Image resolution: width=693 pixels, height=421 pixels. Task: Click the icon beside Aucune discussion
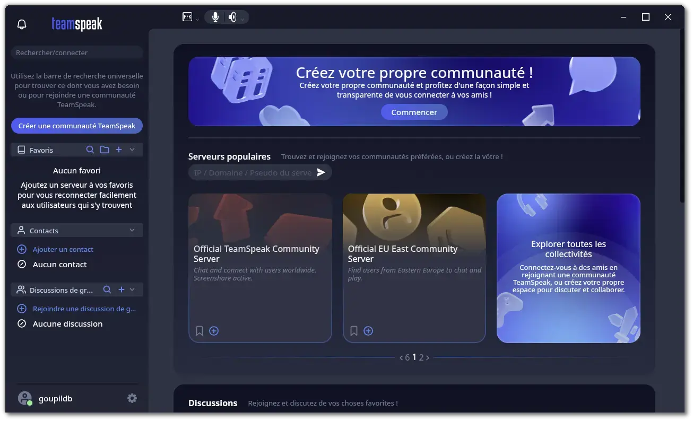(x=22, y=323)
